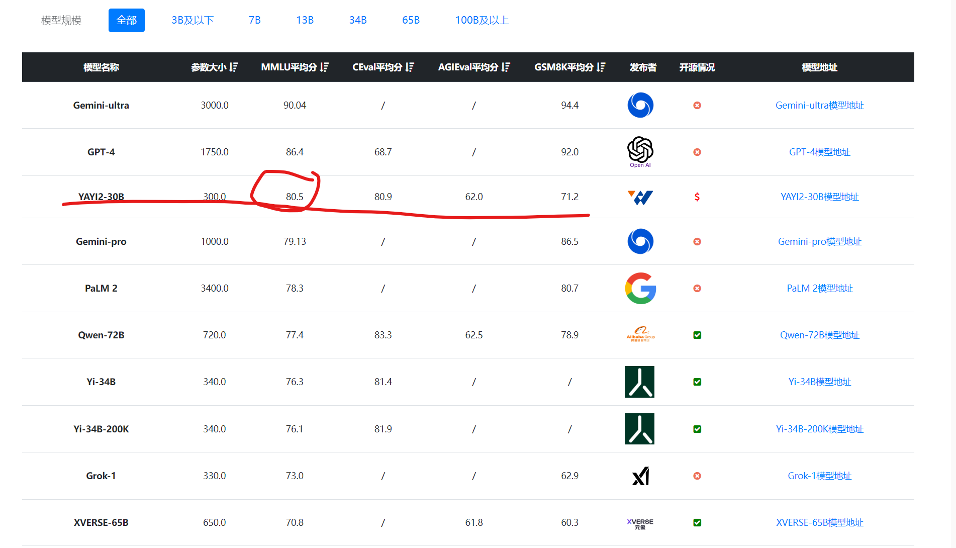
Task: Click the xAI logo in Grok-1 row
Action: [x=640, y=476]
